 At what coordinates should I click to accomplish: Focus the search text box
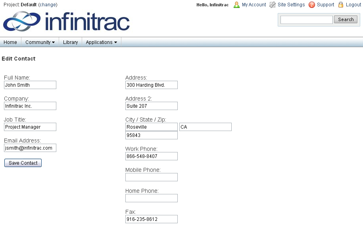click(307, 20)
